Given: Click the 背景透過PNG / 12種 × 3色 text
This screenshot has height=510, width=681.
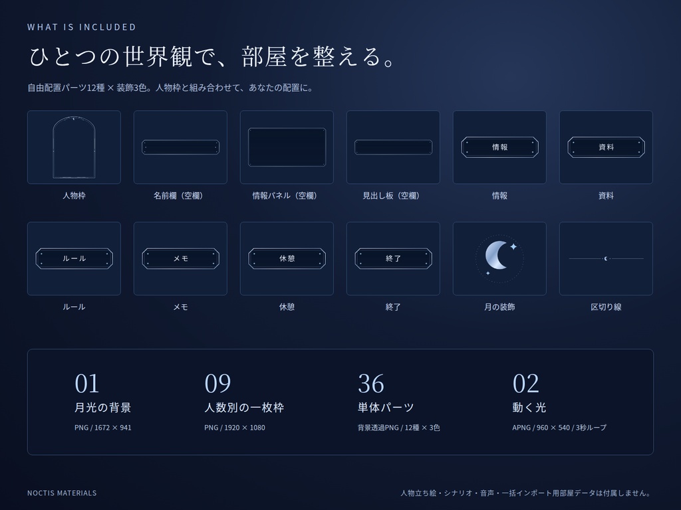Looking at the screenshot, I should pos(399,428).
